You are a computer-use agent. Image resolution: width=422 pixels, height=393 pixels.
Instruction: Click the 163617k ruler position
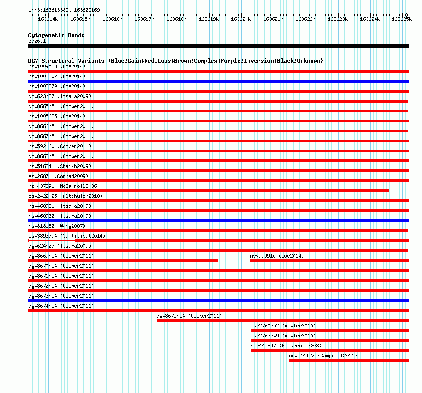click(144, 19)
